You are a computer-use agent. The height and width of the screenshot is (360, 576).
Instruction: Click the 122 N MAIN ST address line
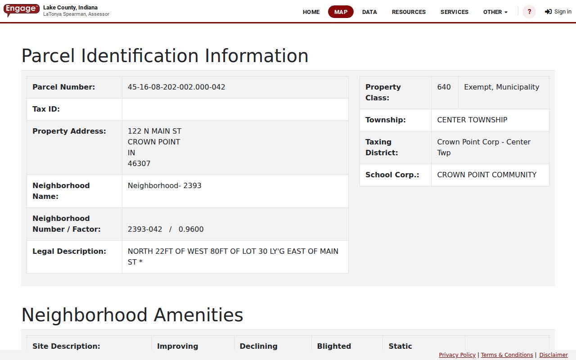click(154, 131)
